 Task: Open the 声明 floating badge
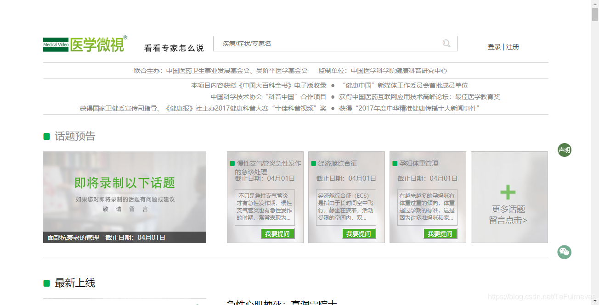coord(564,150)
